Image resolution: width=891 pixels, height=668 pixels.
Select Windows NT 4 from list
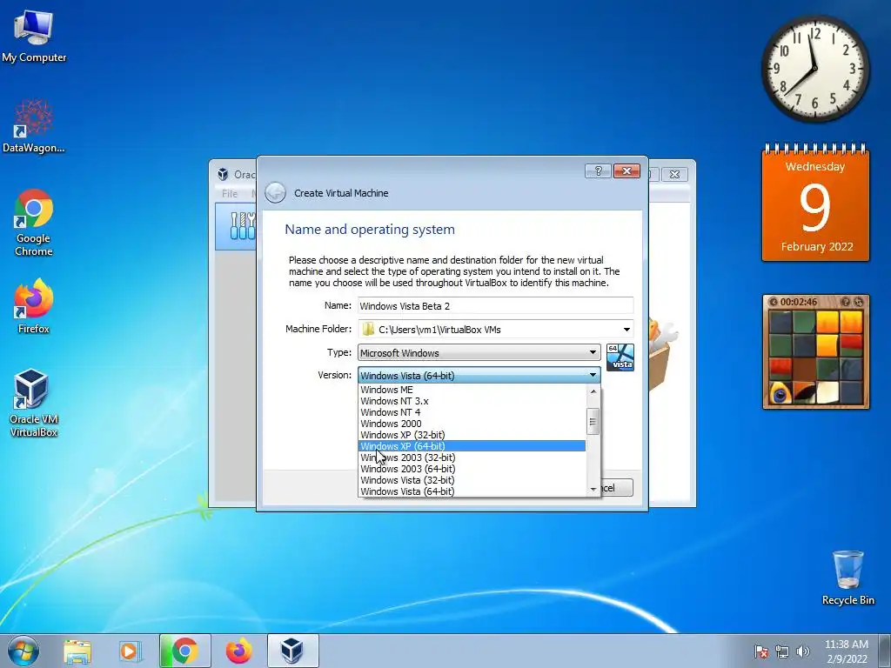coord(472,412)
